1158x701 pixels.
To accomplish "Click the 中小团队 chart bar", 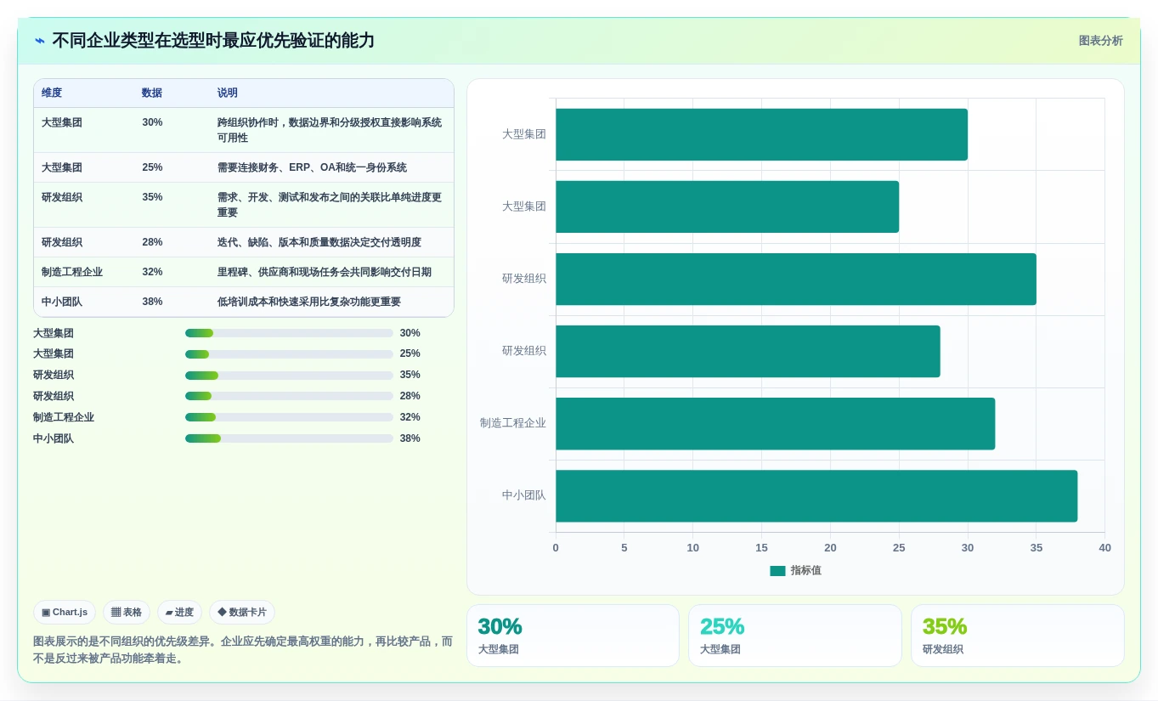I will (x=816, y=495).
